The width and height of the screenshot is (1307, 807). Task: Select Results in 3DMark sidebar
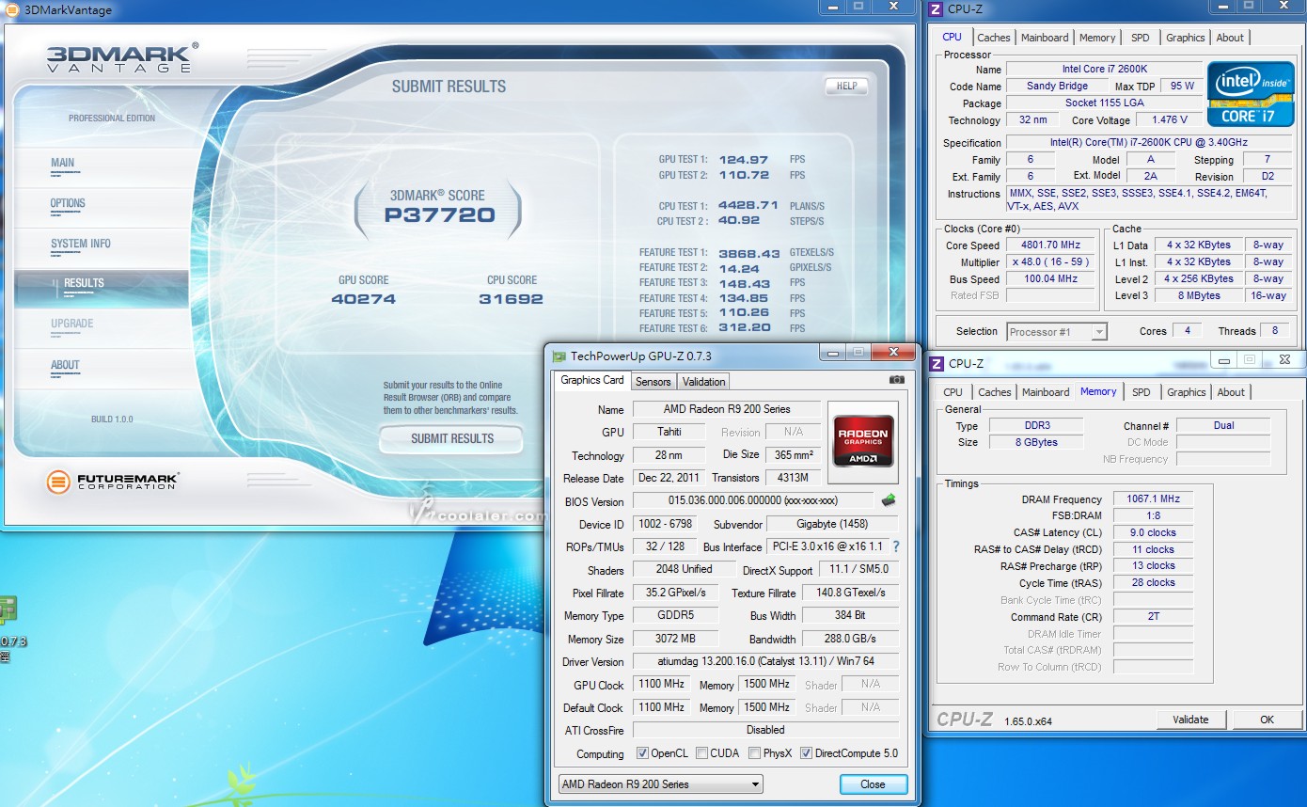[102, 287]
